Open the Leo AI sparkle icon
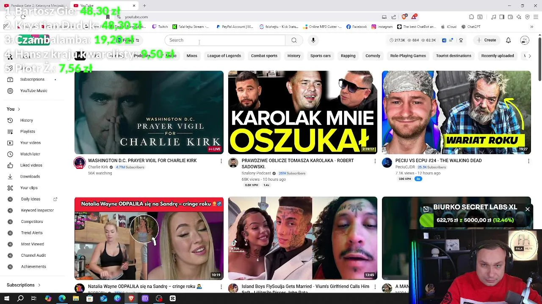542x304 pixels. pyautogui.click(x=519, y=17)
